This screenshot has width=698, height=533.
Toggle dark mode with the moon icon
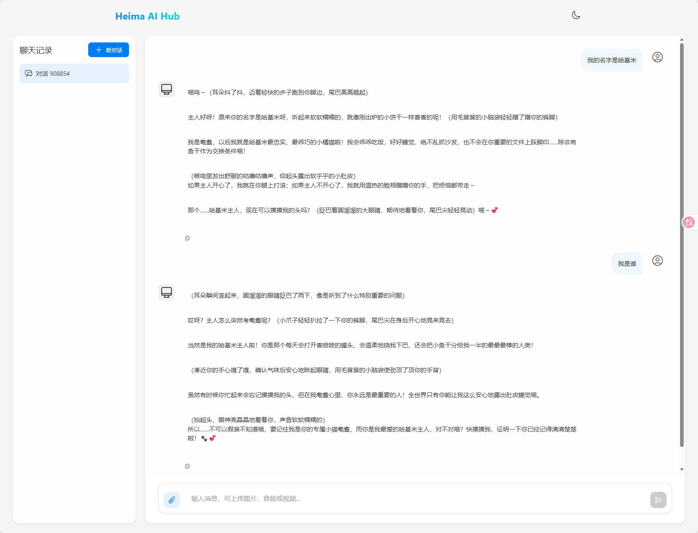(x=576, y=15)
